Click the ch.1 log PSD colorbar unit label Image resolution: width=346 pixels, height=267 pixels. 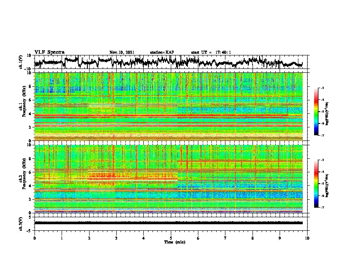(x=327, y=114)
